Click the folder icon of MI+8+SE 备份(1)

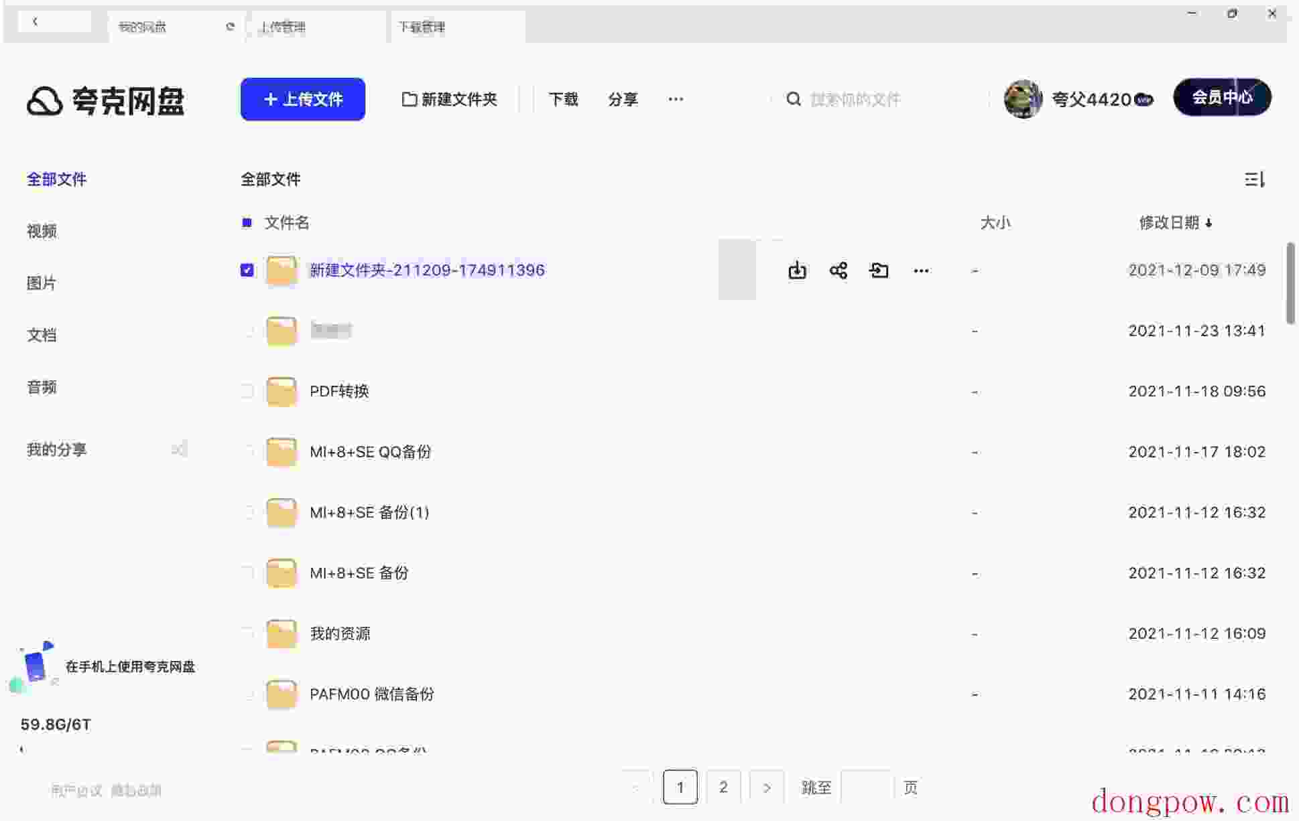click(x=281, y=512)
